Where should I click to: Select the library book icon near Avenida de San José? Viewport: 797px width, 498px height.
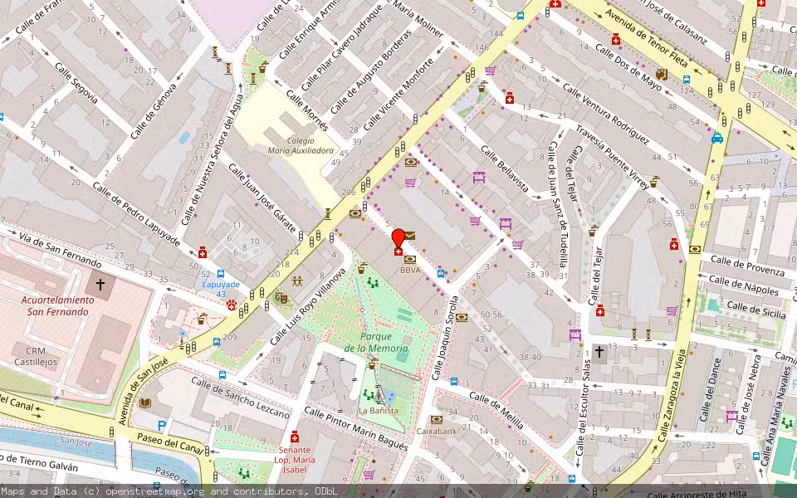coord(144,403)
